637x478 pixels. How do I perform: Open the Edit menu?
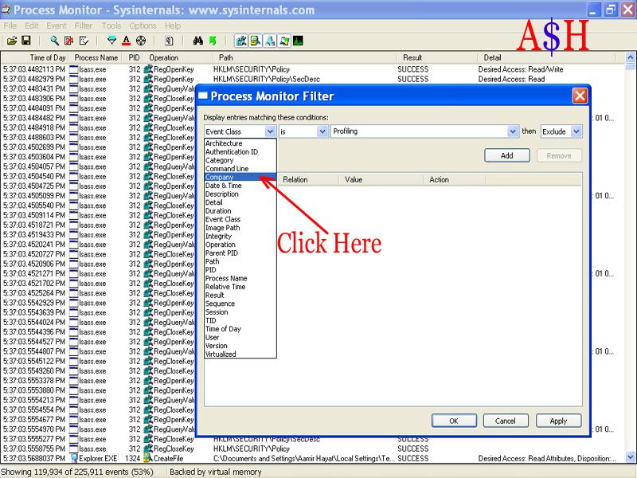32,25
